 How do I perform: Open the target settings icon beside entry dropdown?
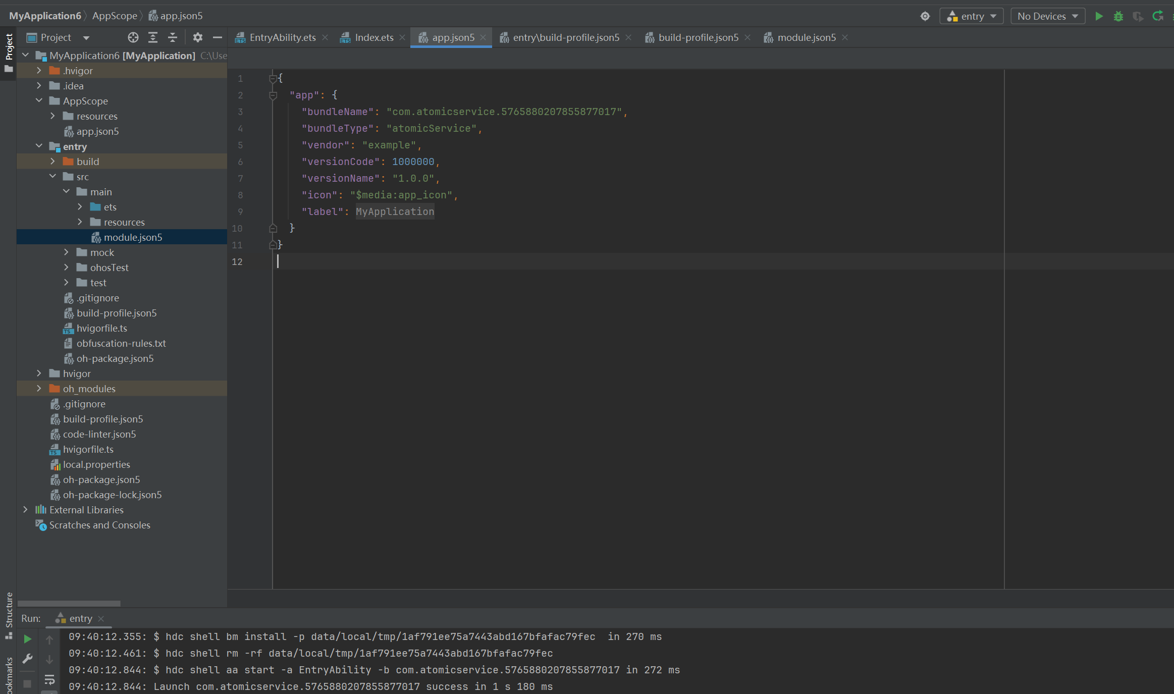pos(925,16)
